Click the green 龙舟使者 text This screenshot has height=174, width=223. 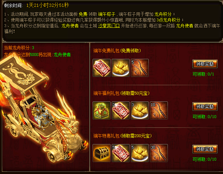click(x=62, y=55)
